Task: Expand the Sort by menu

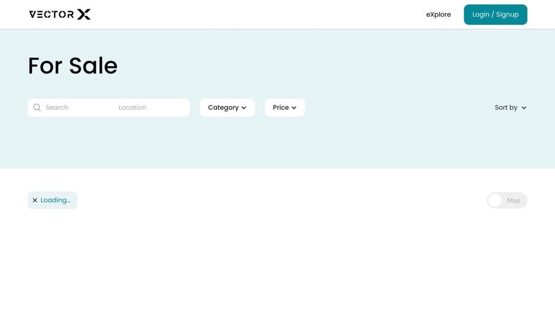Action: click(511, 107)
